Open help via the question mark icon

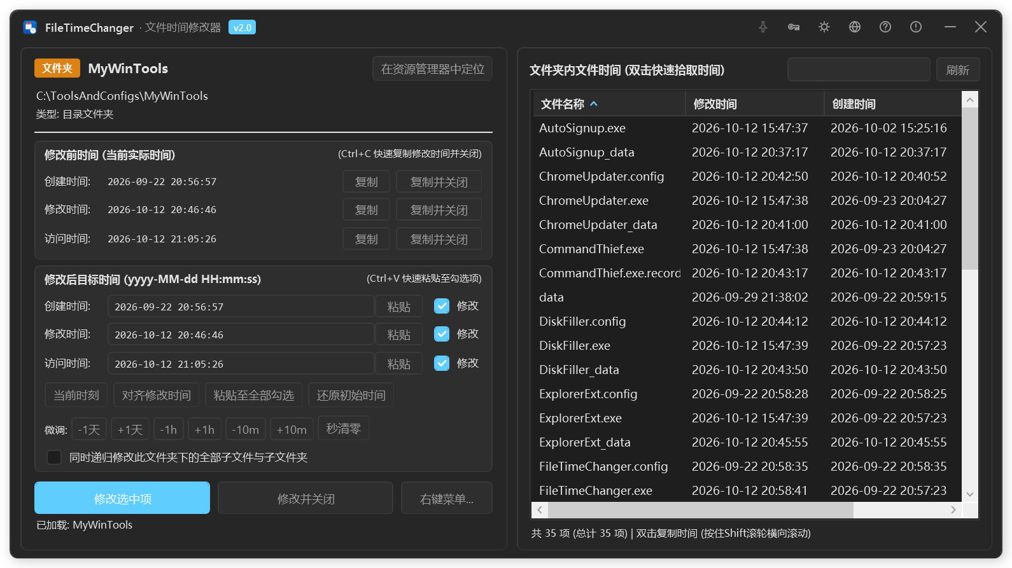pos(885,27)
